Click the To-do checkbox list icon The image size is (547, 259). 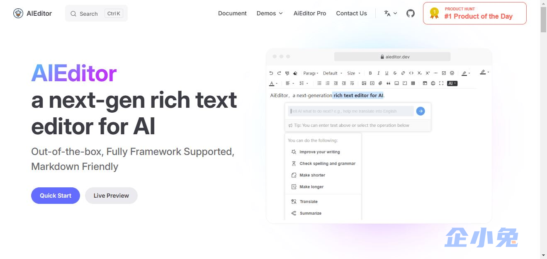click(x=444, y=73)
